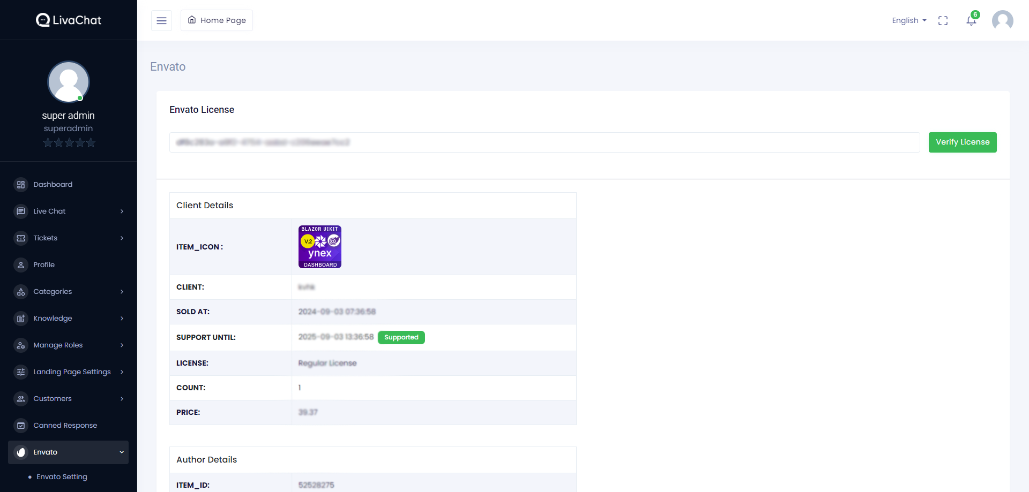Expand the Live Chat submenu chevron

click(122, 211)
